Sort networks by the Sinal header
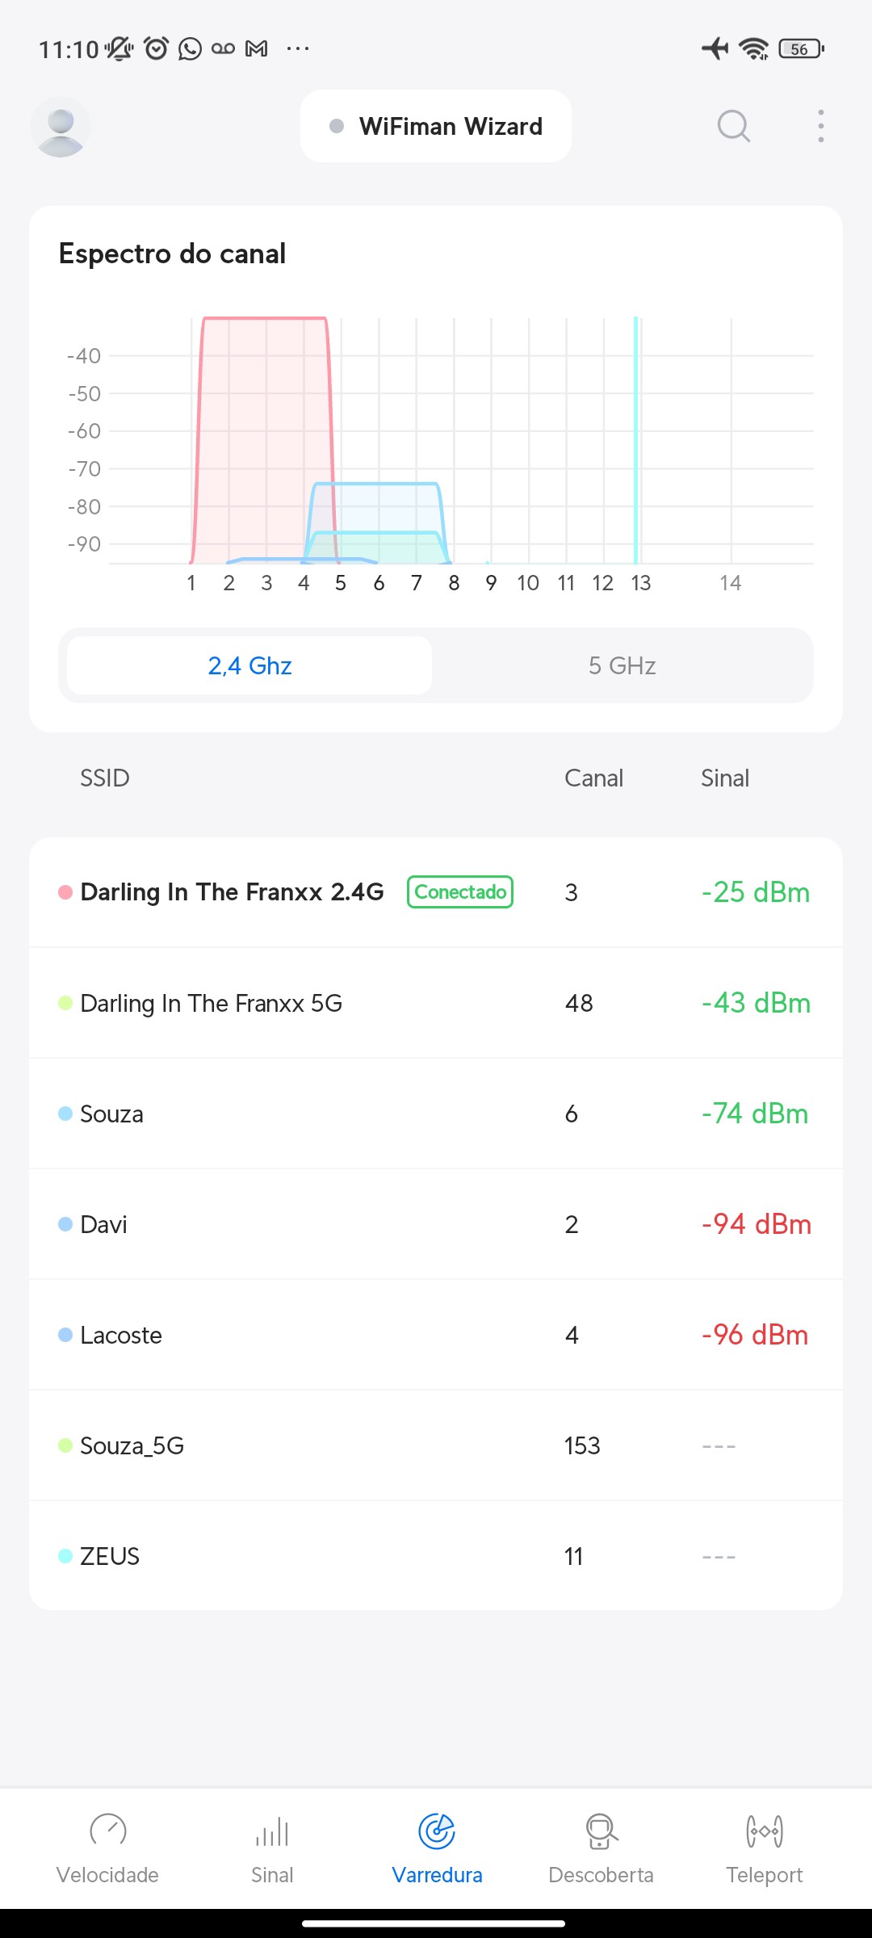The image size is (872, 1938). (725, 778)
